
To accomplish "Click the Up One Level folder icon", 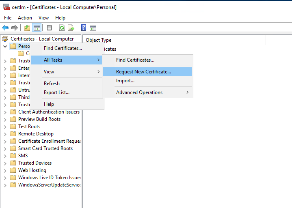I will click(x=27, y=28).
